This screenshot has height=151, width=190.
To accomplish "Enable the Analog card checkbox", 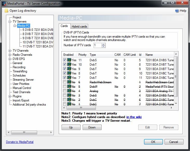I will pyautogui.click(x=64, y=91).
